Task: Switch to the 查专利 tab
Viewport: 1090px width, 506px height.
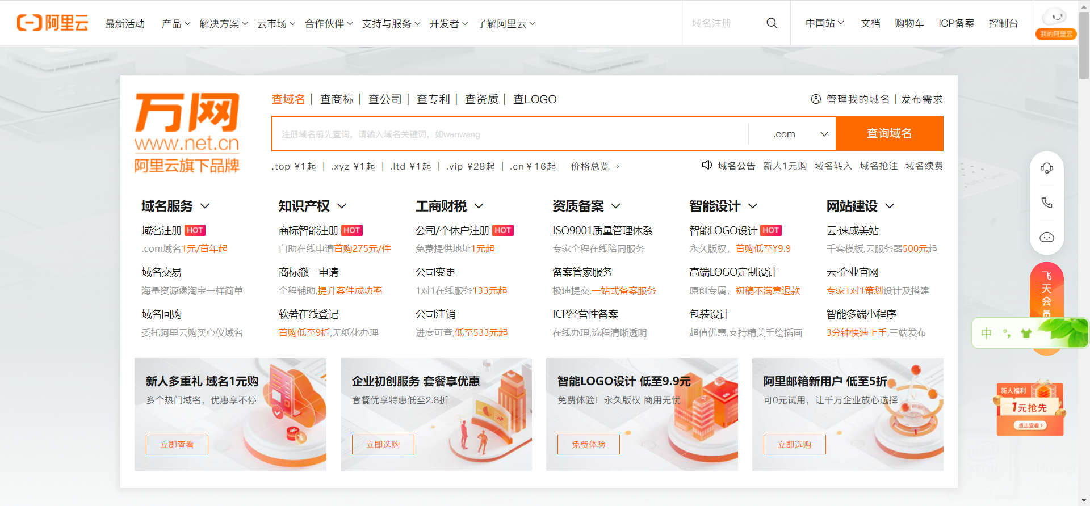Action: point(433,99)
